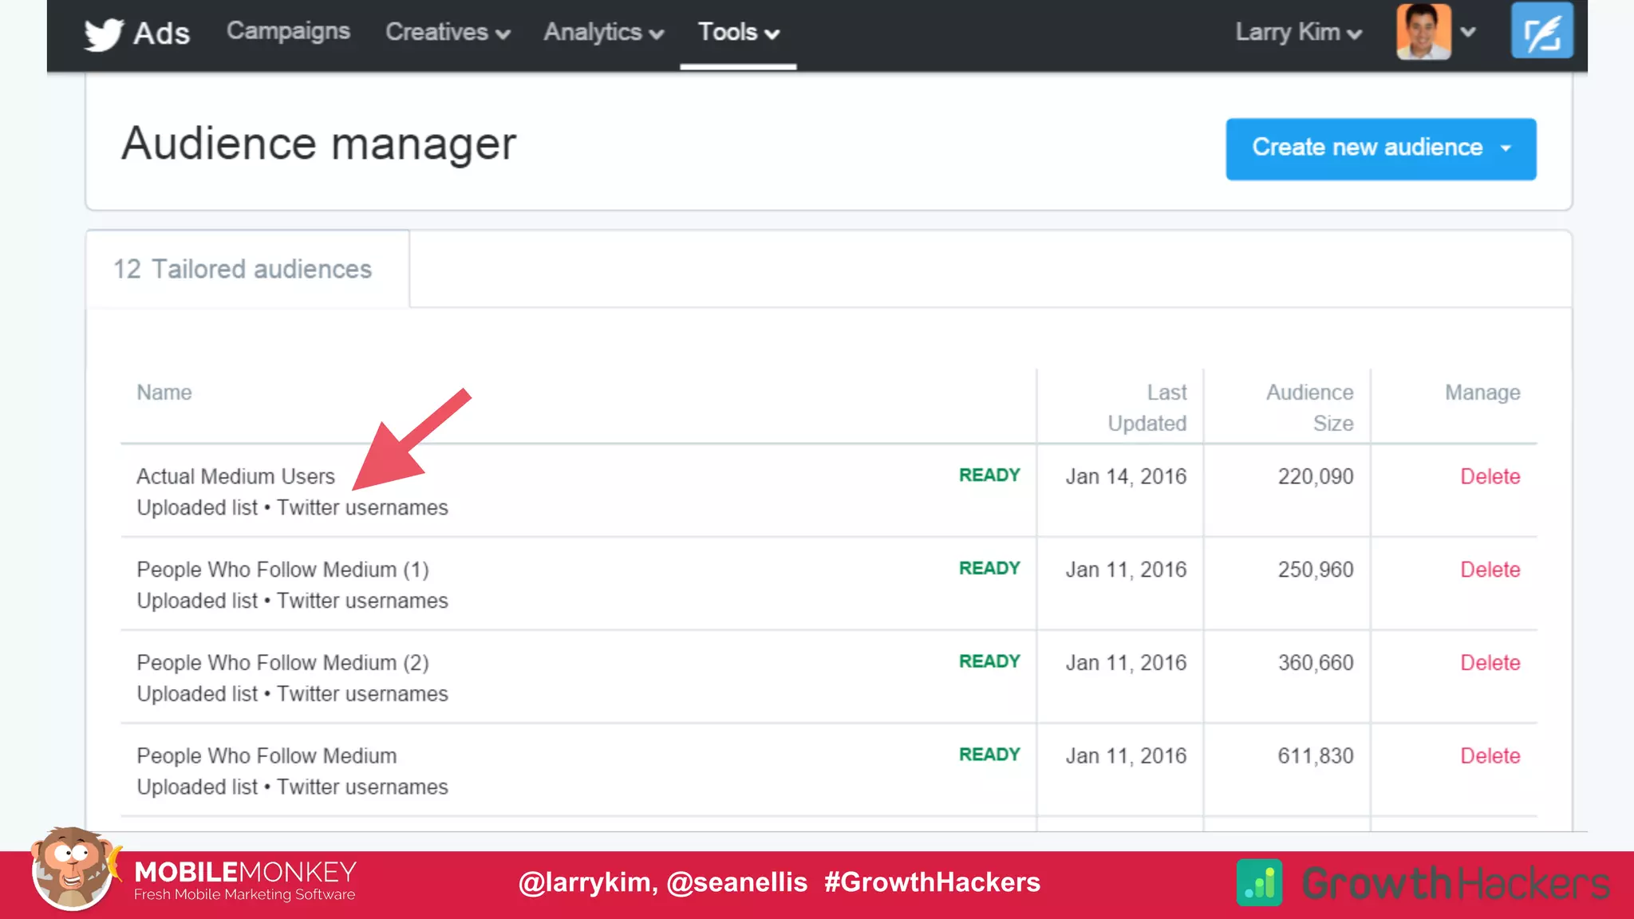Open the compose tweet icon

1541,31
